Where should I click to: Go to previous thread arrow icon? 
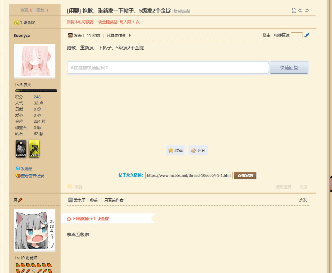[x=300, y=10]
